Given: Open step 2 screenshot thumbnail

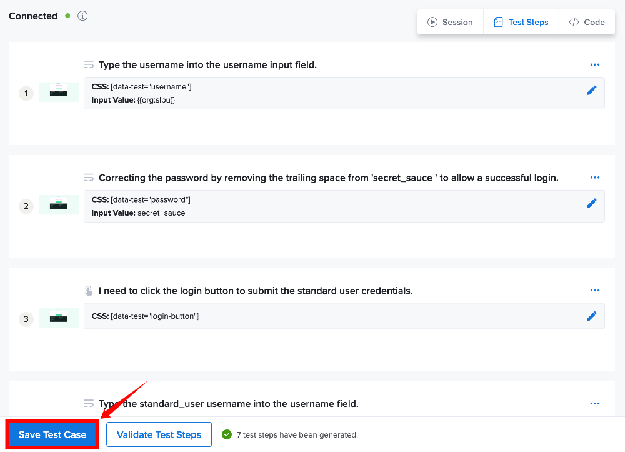Looking at the screenshot, I should 59,205.
